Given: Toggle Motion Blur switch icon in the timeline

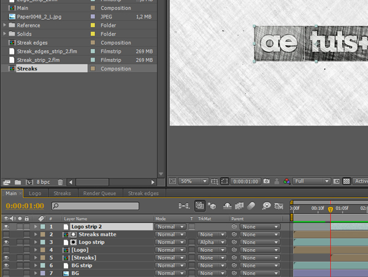Looking at the screenshot, I should [251, 206].
